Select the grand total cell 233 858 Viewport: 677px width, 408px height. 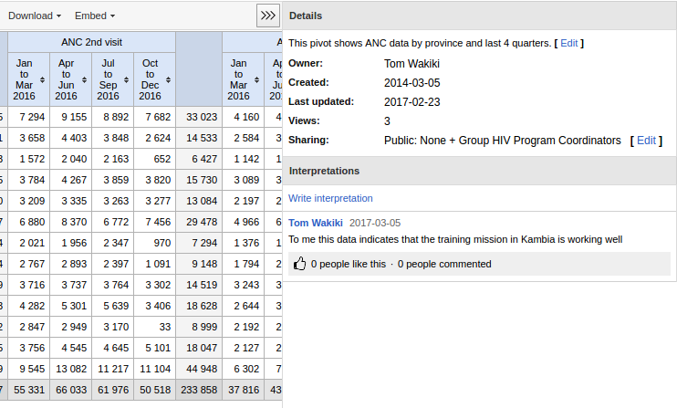coord(199,390)
